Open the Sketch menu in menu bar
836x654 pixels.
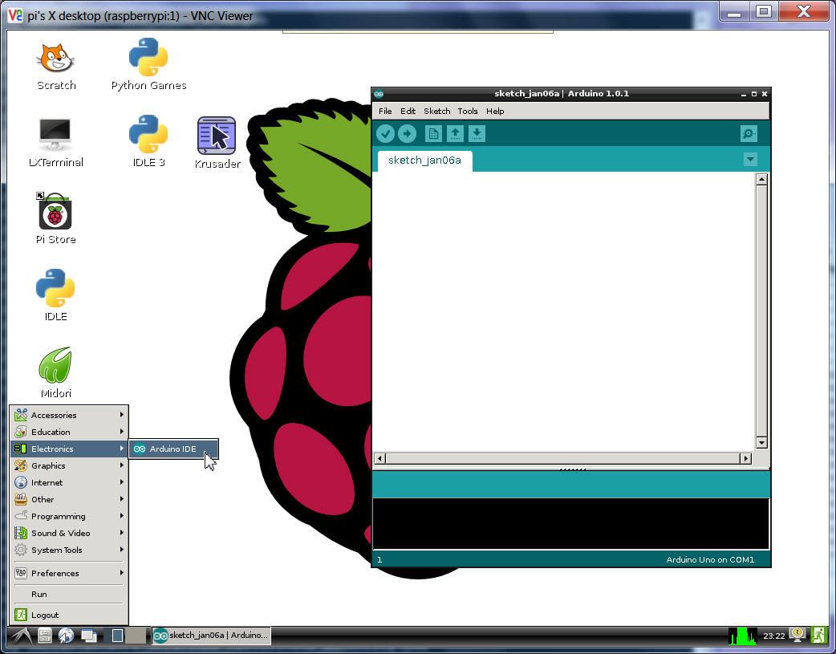tap(436, 111)
